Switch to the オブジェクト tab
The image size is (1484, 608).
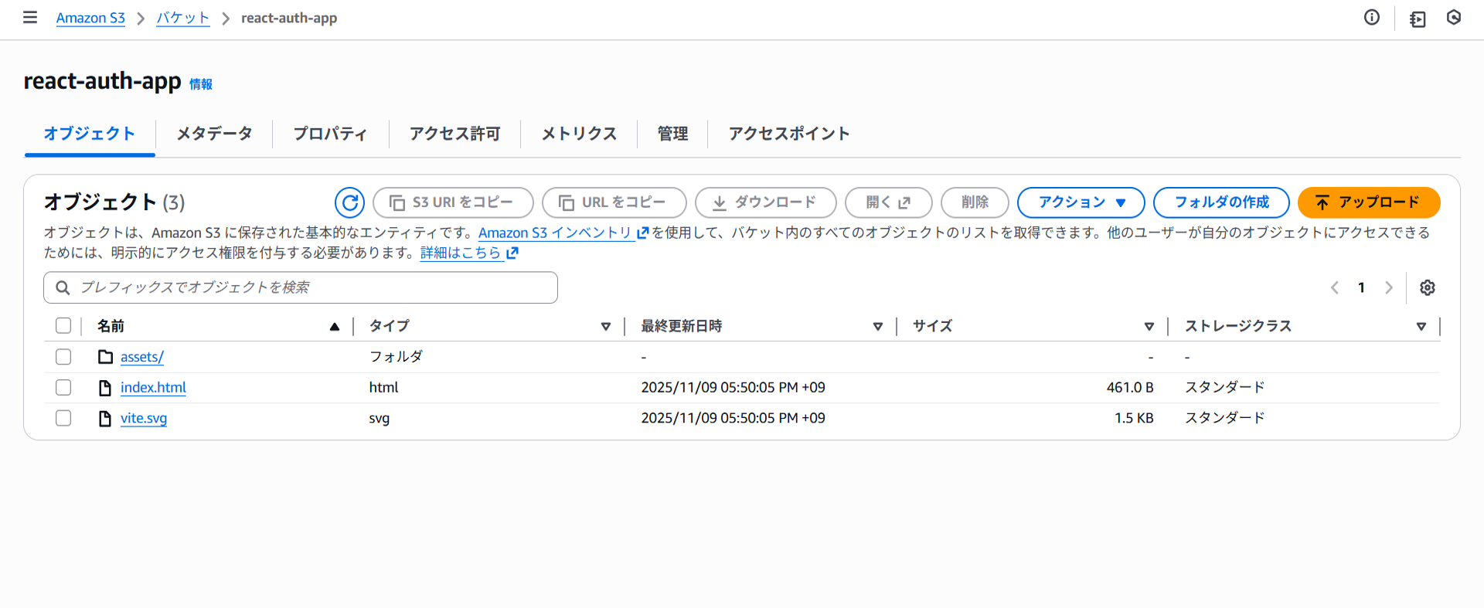(x=90, y=134)
